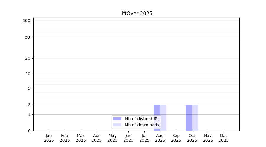
Task: Select the Aug 2025 downloads bar
Action: click(163, 118)
